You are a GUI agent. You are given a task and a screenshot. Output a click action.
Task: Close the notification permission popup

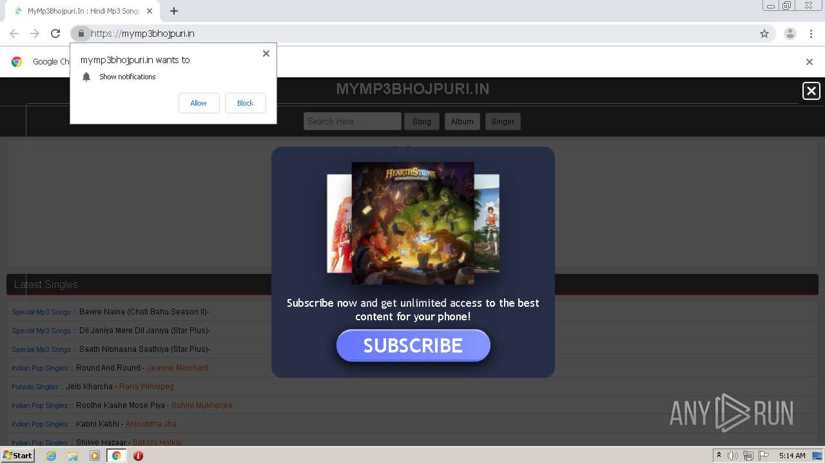pos(266,53)
